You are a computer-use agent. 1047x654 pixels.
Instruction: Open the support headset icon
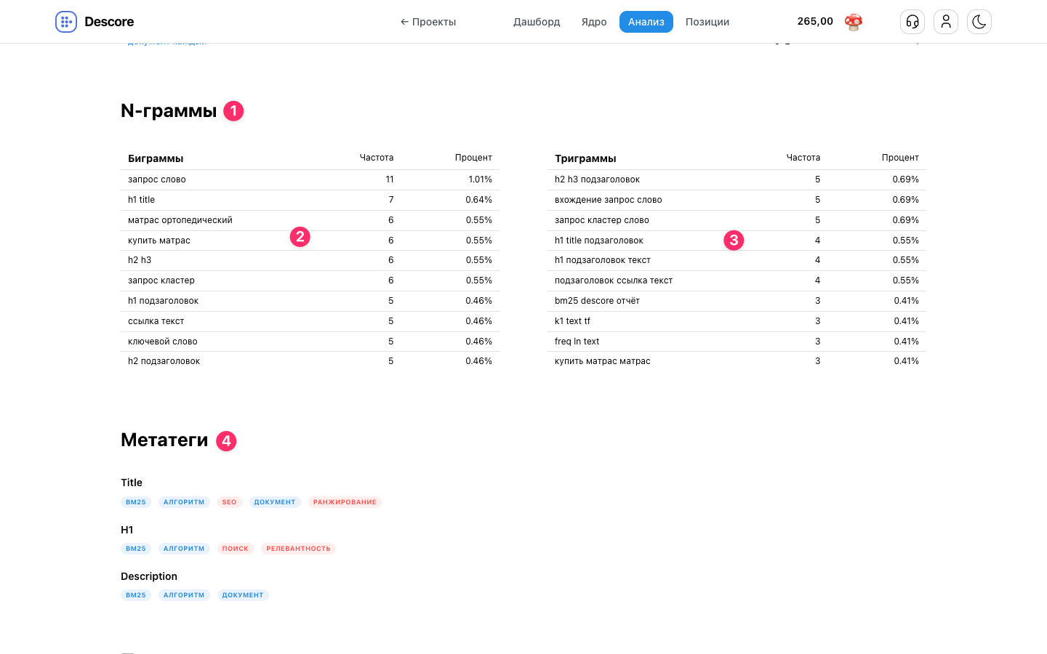[x=912, y=22]
